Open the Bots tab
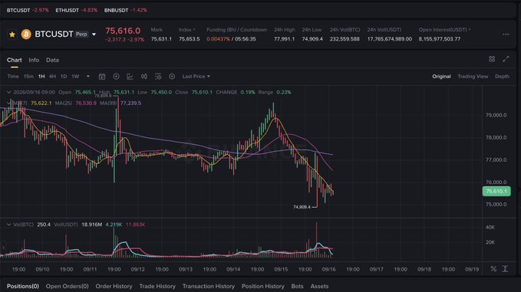The image size is (521, 292). (x=298, y=286)
